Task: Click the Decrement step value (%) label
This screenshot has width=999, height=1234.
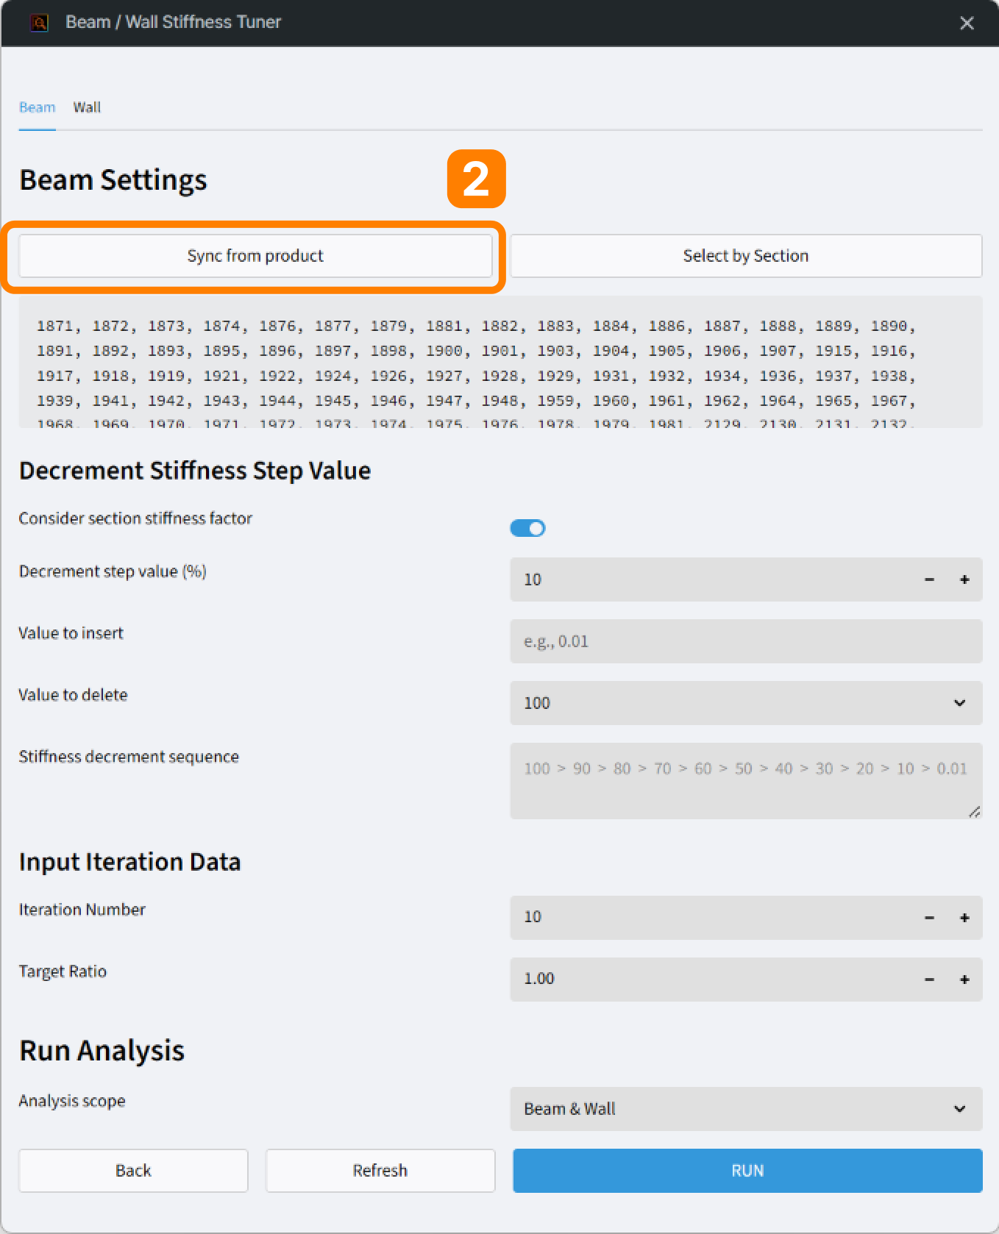Action: [x=113, y=571]
